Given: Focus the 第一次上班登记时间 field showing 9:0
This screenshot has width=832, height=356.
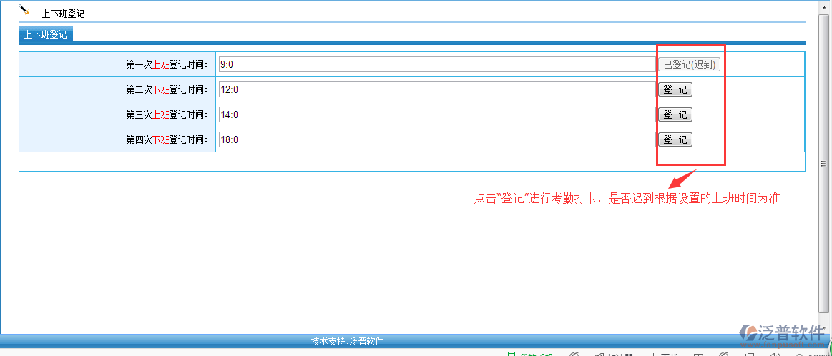Looking at the screenshot, I should tap(437, 65).
